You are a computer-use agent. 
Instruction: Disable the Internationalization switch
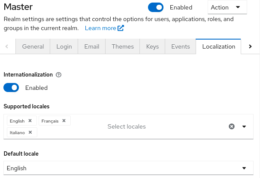tap(11, 88)
